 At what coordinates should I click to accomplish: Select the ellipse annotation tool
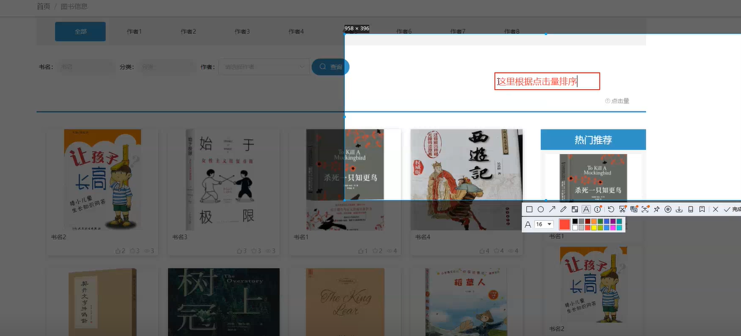pos(541,209)
